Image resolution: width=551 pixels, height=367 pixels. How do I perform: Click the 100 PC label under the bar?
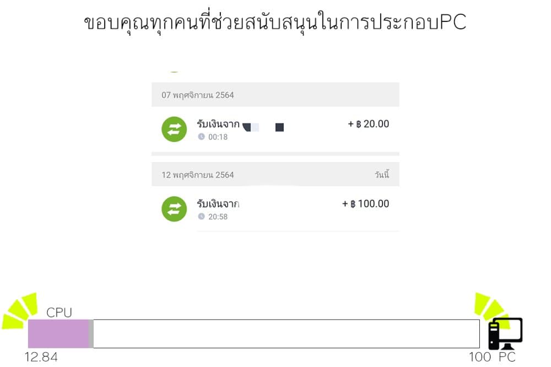[x=492, y=357]
